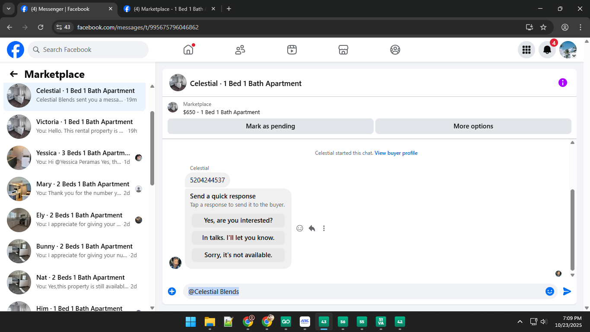Open Facebook Home feed icon
590x332 pixels.
tap(188, 50)
